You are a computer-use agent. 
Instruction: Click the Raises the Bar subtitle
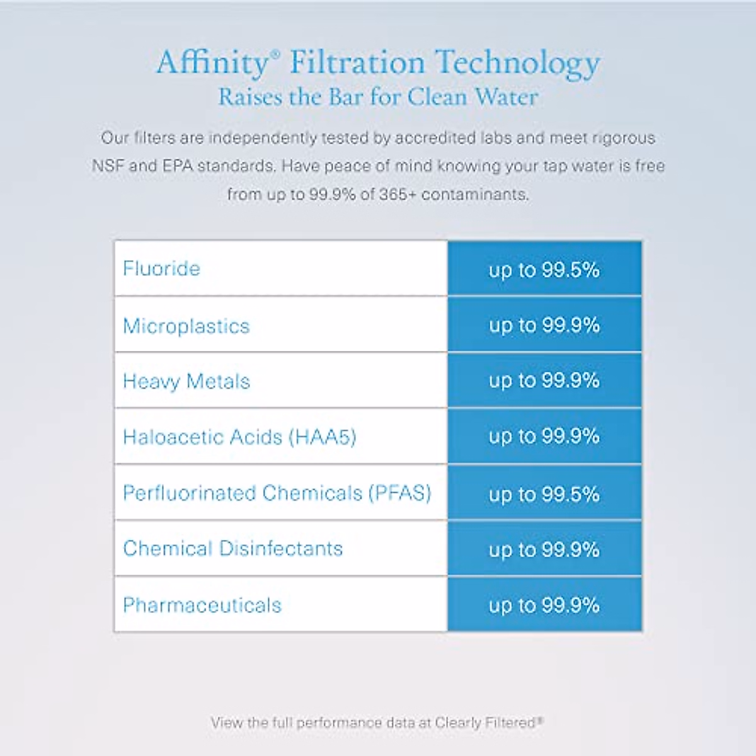(x=378, y=97)
